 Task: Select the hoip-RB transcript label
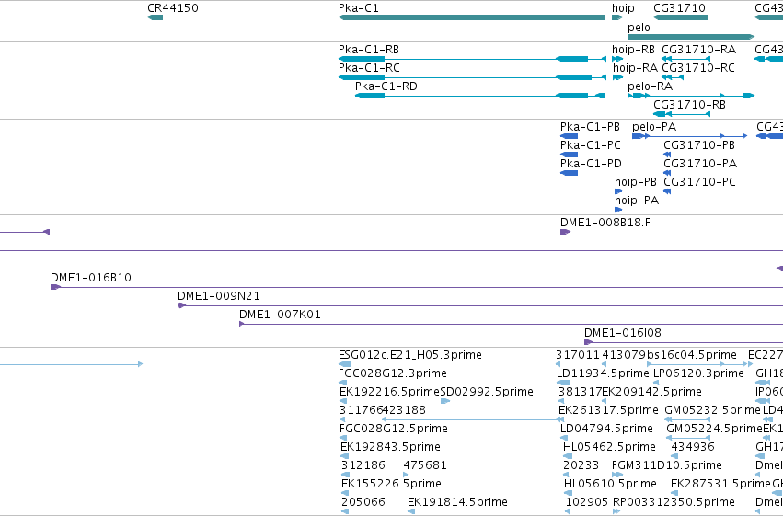click(633, 50)
